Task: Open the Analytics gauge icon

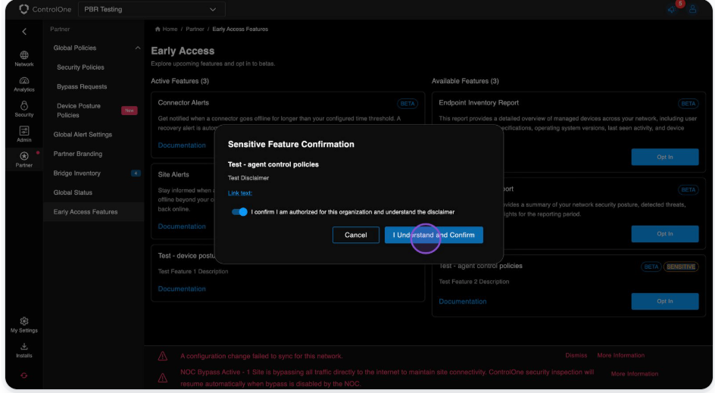Action: 24,83
